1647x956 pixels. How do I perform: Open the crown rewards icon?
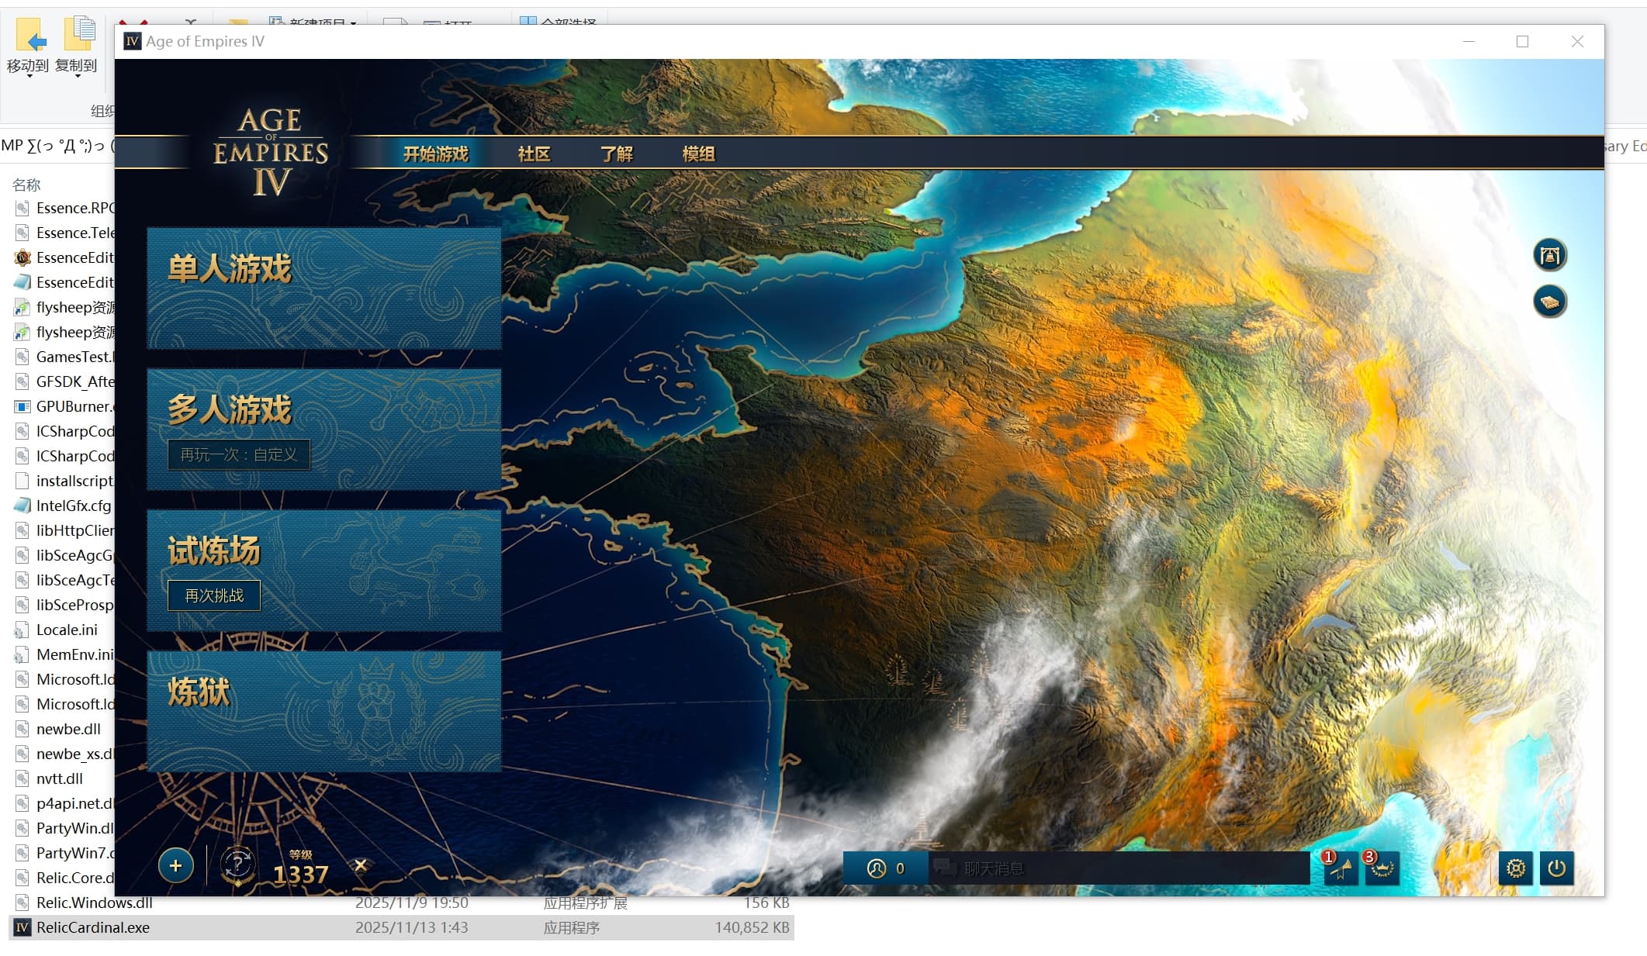pos(1382,868)
